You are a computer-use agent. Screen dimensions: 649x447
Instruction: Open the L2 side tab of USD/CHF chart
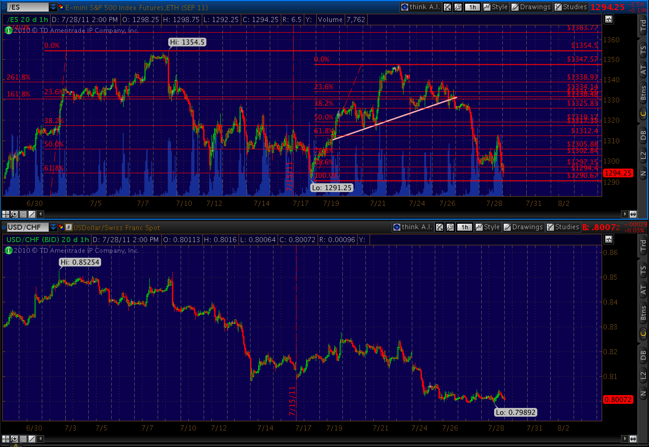pyautogui.click(x=643, y=376)
